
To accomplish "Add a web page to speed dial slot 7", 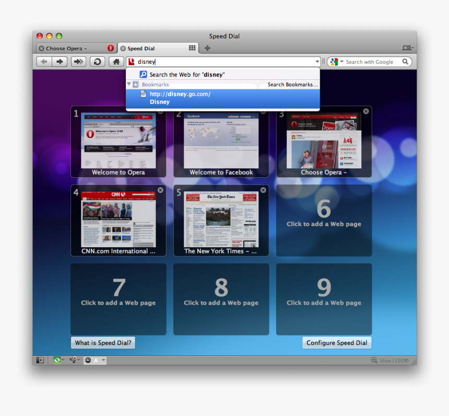I will [x=119, y=299].
